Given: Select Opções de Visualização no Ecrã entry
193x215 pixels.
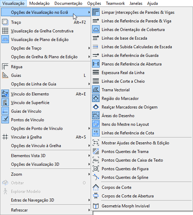Looking at the screenshot, I should pos(46,12).
